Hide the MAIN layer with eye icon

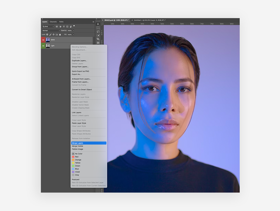[x=43, y=40]
